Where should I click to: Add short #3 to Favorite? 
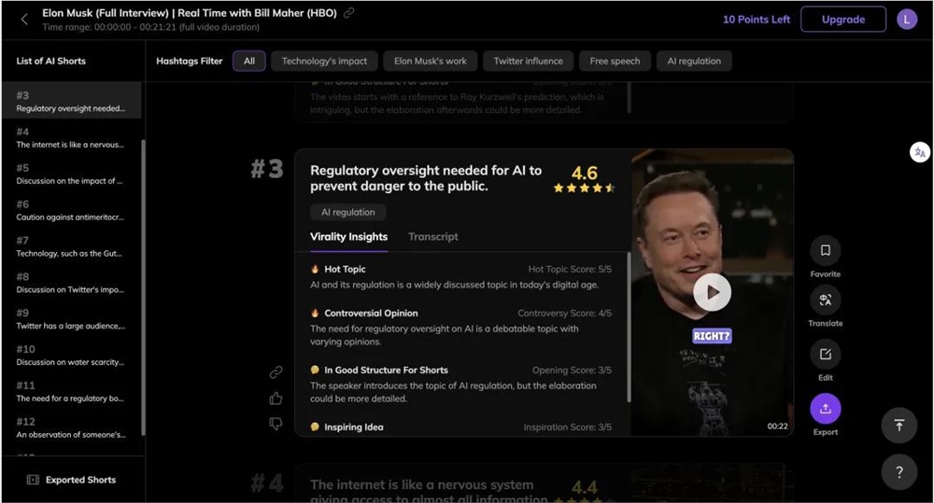point(825,251)
